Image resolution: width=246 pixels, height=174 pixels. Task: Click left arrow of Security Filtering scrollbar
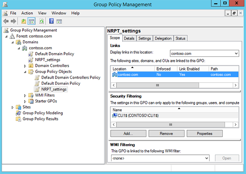114,125
